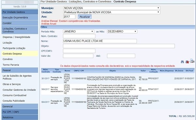The image size is (196, 120).
Task: Open the Pessoal menu section
Action: pyautogui.click(x=20, y=70)
